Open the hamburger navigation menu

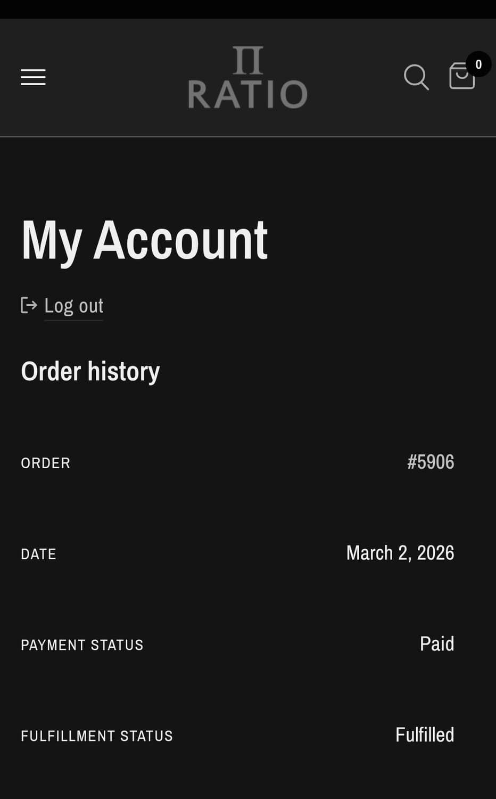(x=33, y=77)
